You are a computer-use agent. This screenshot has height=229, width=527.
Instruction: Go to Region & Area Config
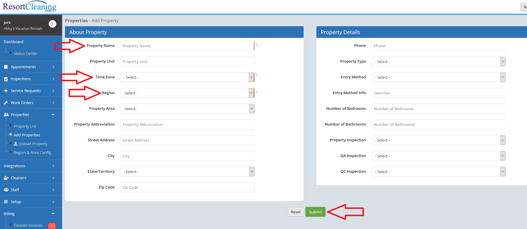(x=32, y=153)
